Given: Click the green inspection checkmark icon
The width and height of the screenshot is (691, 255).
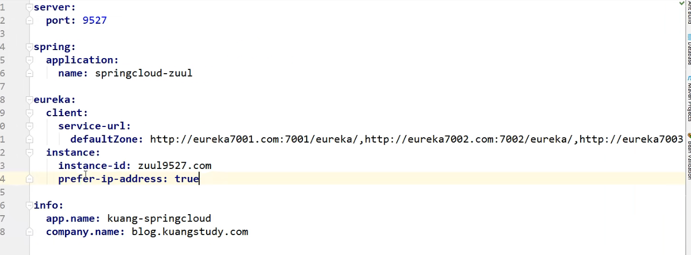Looking at the screenshot, I should click(x=681, y=3).
